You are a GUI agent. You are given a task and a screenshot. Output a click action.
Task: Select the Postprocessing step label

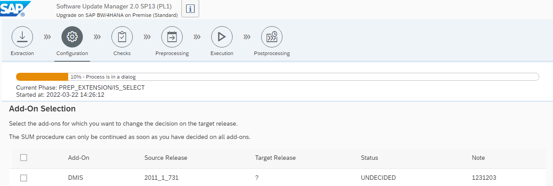tap(272, 53)
